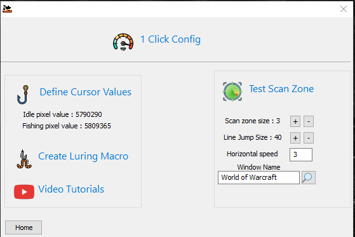Open Create Luring Macro
Screen dimensions: 355x237
click(x=83, y=156)
